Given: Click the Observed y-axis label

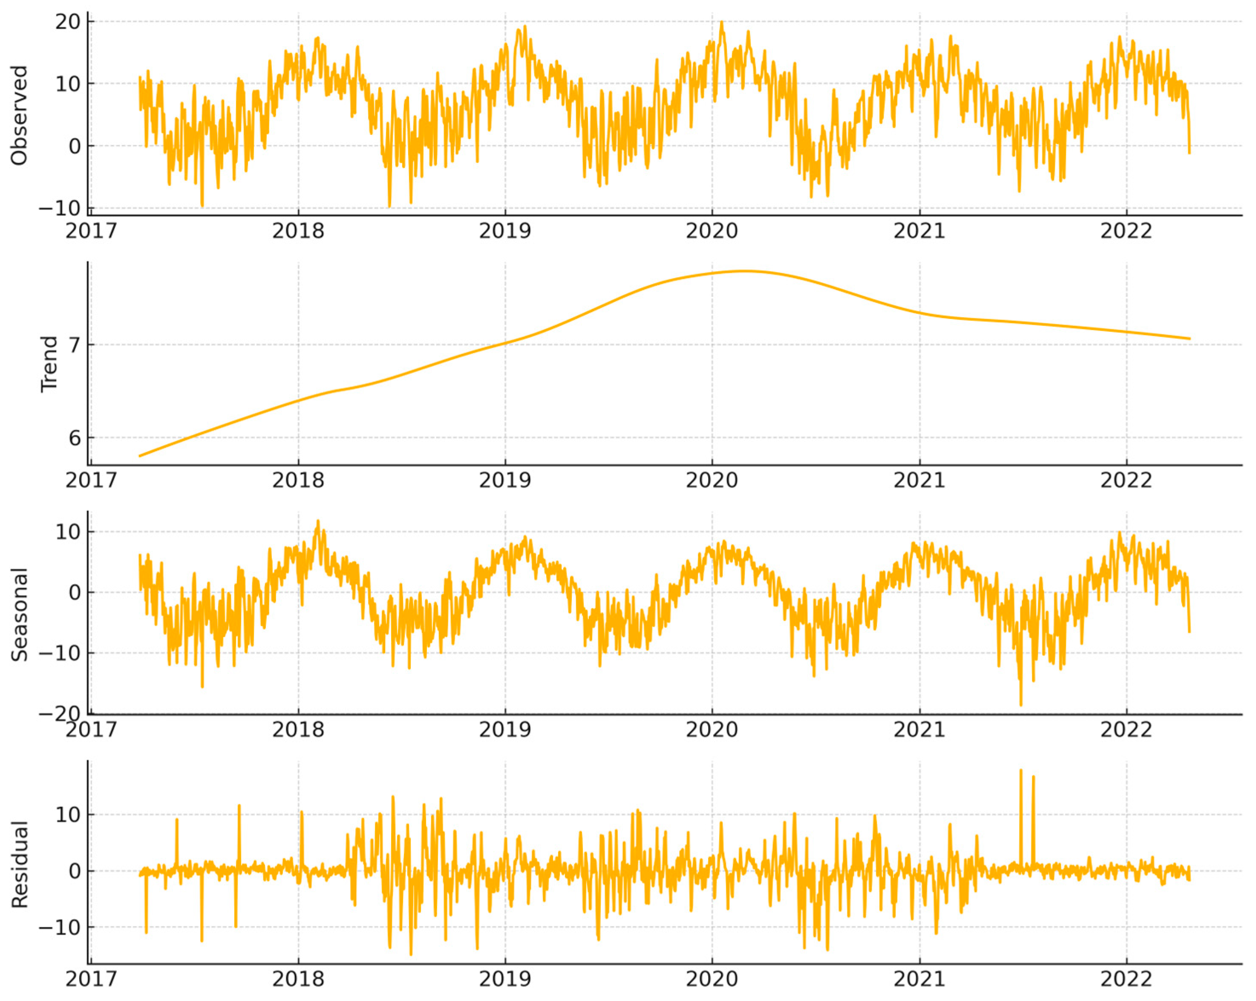Looking at the screenshot, I should point(19,116).
